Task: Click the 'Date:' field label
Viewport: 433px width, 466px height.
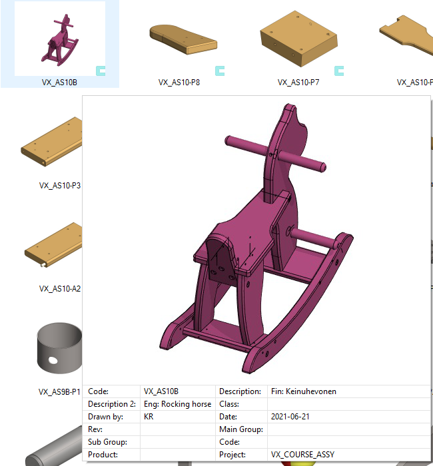Action: pyautogui.click(x=228, y=417)
